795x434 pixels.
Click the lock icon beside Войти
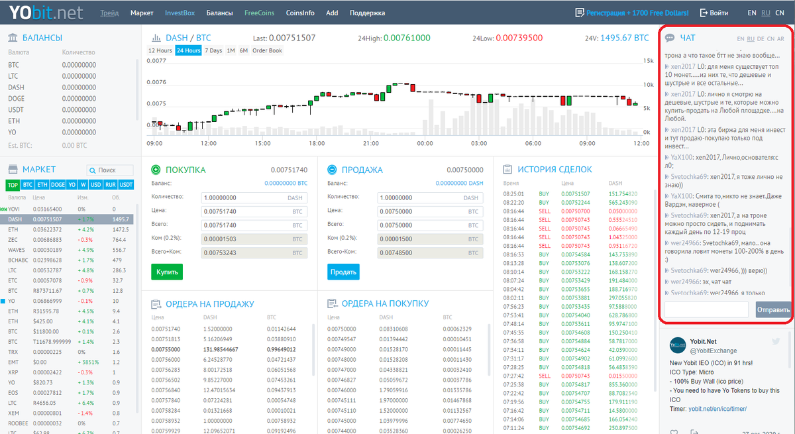coord(704,13)
